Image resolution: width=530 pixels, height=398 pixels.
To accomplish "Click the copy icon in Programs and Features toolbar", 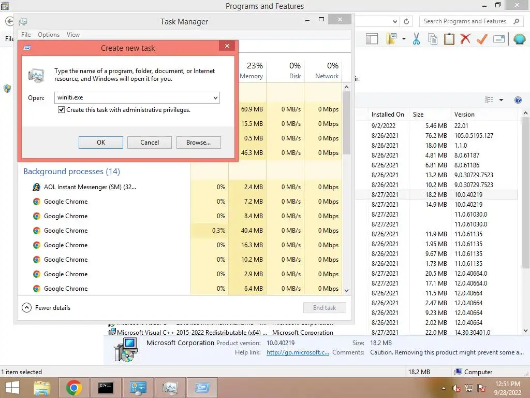I will pyautogui.click(x=433, y=39).
